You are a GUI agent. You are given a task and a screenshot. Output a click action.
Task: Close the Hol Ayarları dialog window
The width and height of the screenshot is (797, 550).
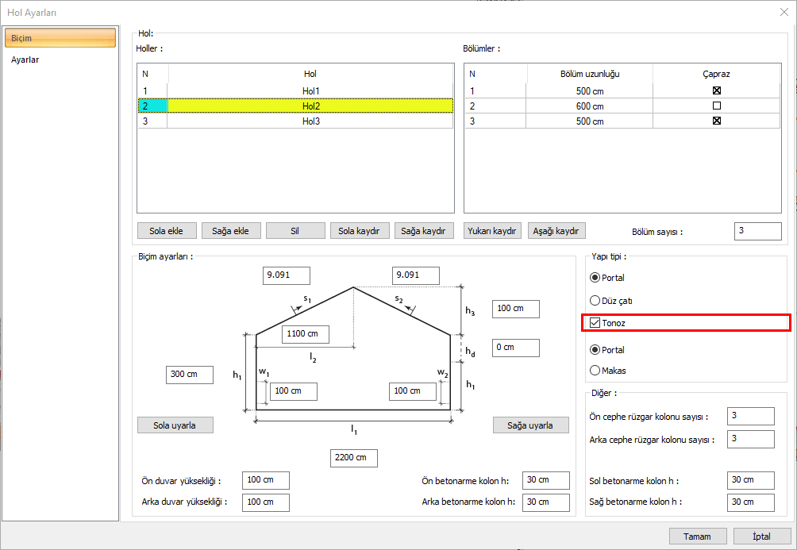click(784, 12)
